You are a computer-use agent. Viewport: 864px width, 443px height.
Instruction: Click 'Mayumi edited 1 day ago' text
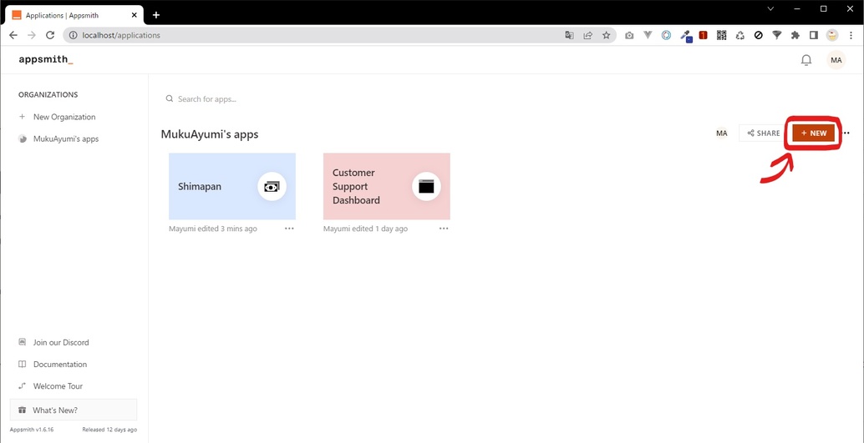click(x=365, y=229)
